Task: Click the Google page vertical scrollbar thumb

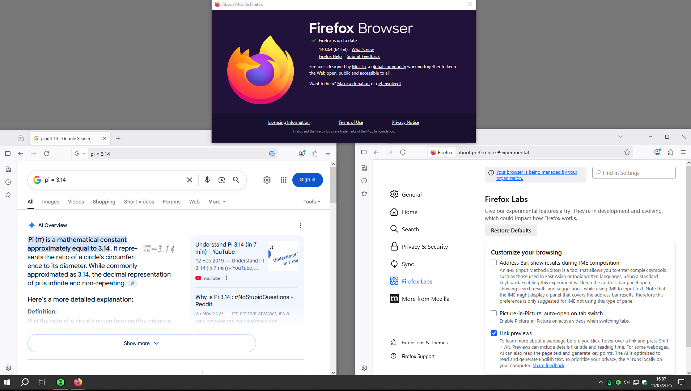Action: click(x=333, y=185)
